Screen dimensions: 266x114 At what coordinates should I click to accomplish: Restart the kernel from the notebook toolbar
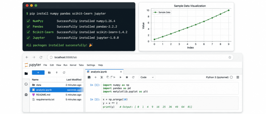[133, 77]
